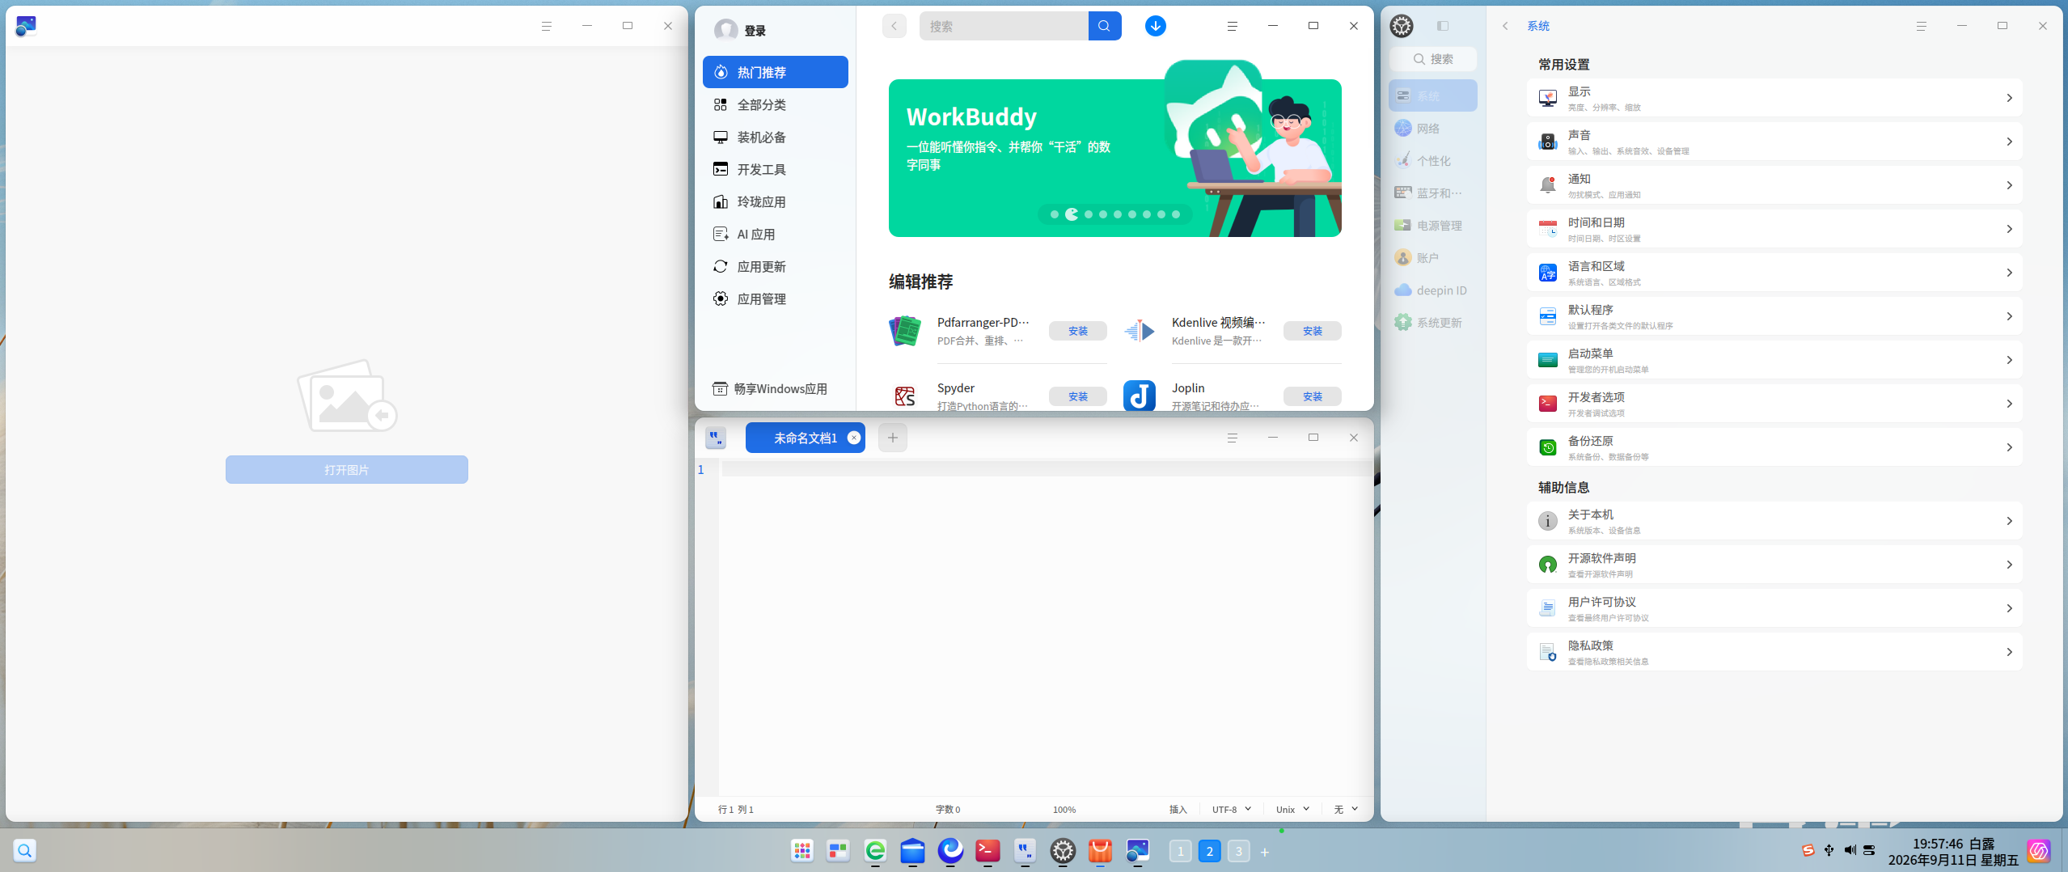Add a new tab in the text editor
Viewport: 2068px width, 872px height.
click(892, 438)
